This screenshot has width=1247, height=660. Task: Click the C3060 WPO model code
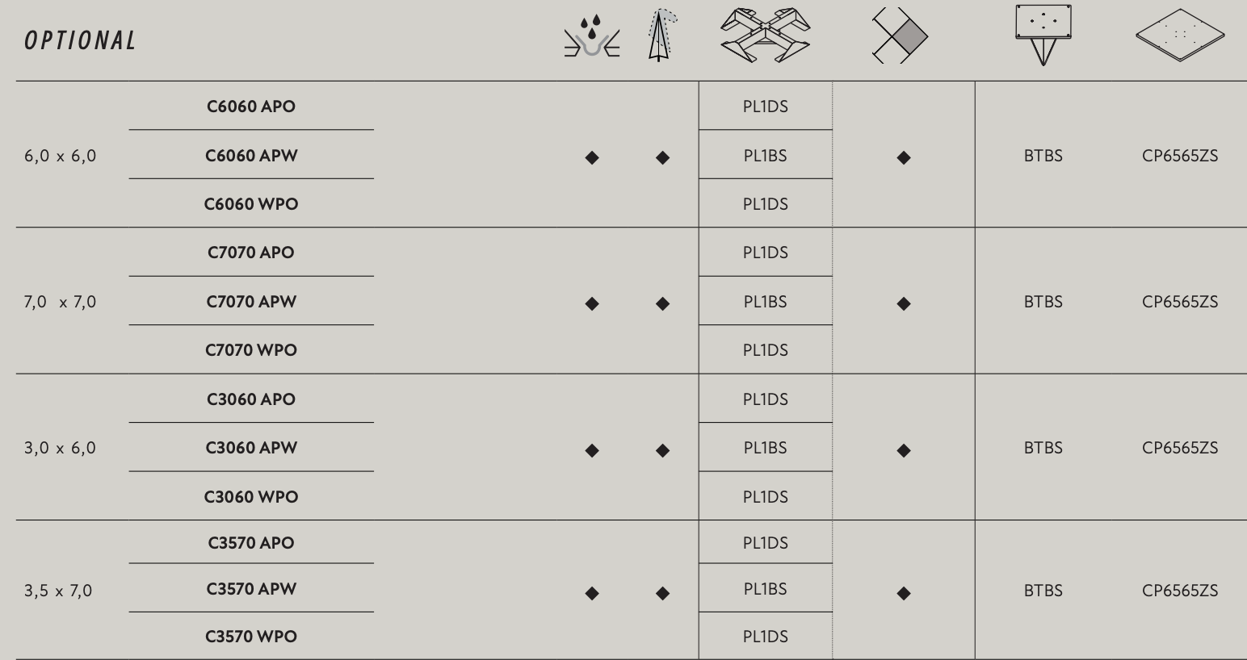coord(251,497)
